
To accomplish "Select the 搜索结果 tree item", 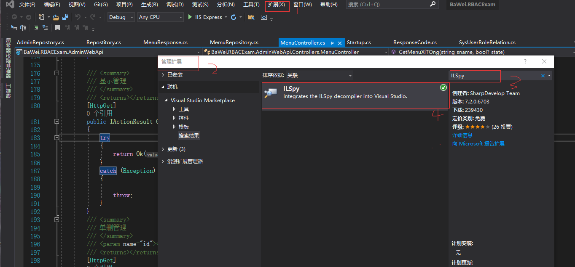I will click(189, 136).
